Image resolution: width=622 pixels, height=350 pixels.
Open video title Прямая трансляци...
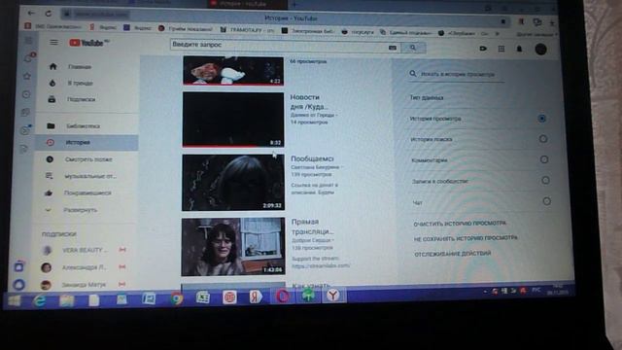pos(312,227)
